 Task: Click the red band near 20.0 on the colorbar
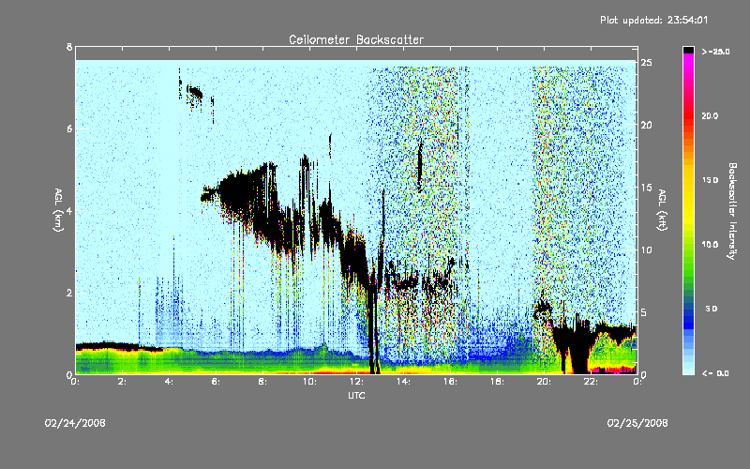688,116
